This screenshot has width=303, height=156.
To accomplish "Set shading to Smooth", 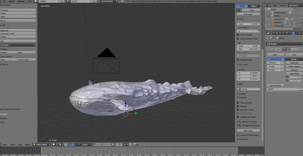I will [9, 52].
